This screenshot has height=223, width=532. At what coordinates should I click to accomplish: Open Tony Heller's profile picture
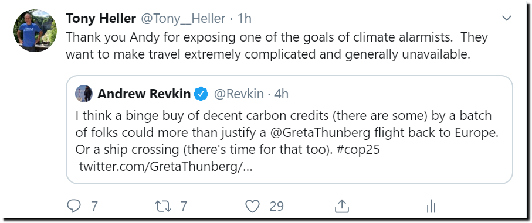click(35, 30)
